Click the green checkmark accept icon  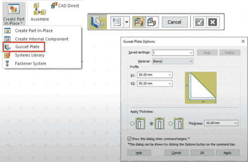click(x=199, y=22)
